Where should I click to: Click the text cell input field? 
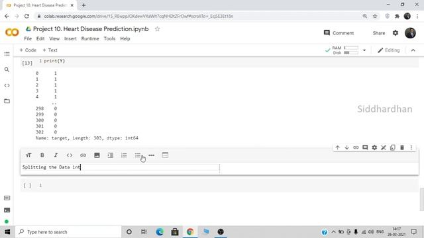(121, 167)
